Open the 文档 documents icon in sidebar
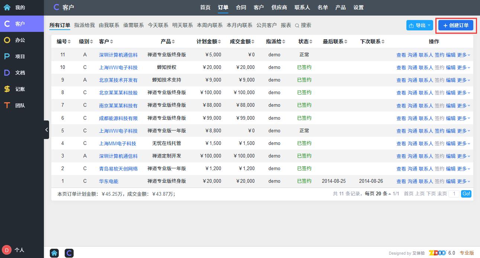This screenshot has width=480, height=258. coord(7,73)
